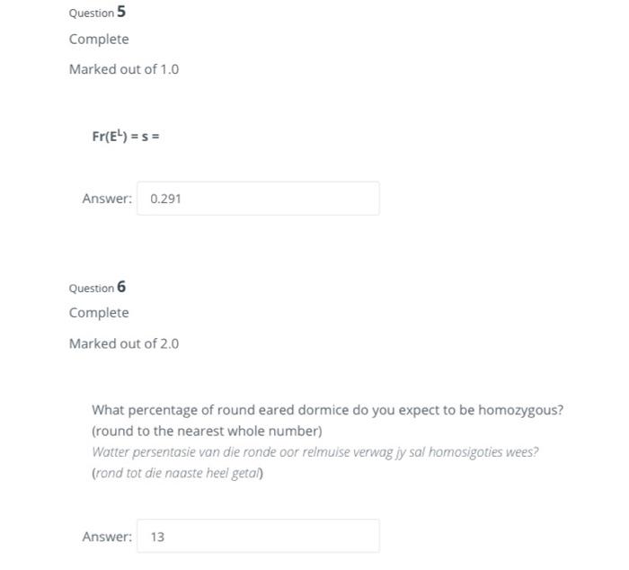Click the Answer label beside 0.291
The height and width of the screenshot is (570, 629).
(x=107, y=199)
